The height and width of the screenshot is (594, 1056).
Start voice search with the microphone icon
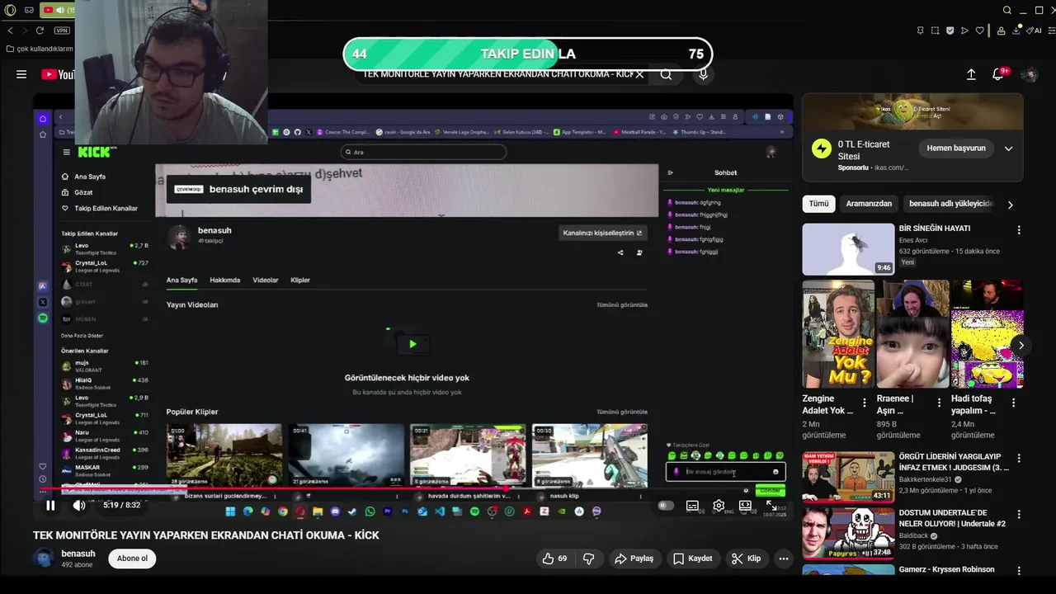point(703,74)
